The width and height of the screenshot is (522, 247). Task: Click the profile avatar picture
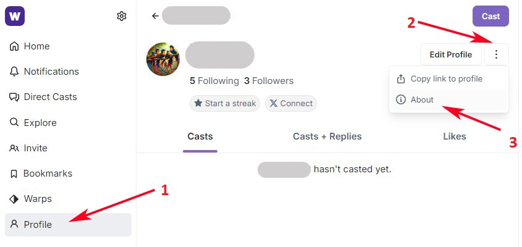coord(163,59)
